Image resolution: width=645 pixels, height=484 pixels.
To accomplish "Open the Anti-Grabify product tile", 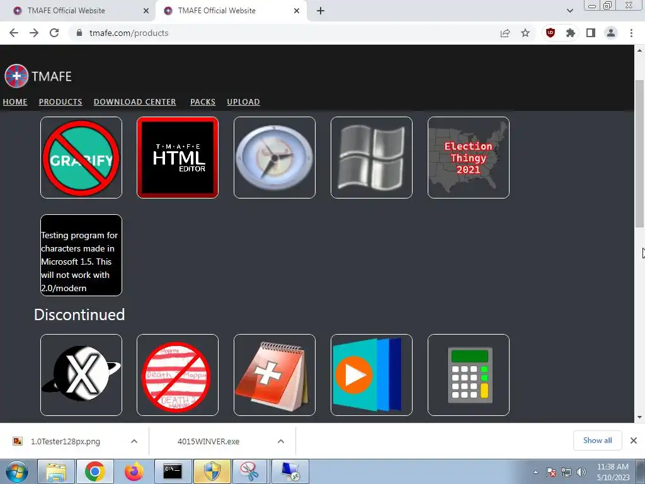I will [81, 157].
